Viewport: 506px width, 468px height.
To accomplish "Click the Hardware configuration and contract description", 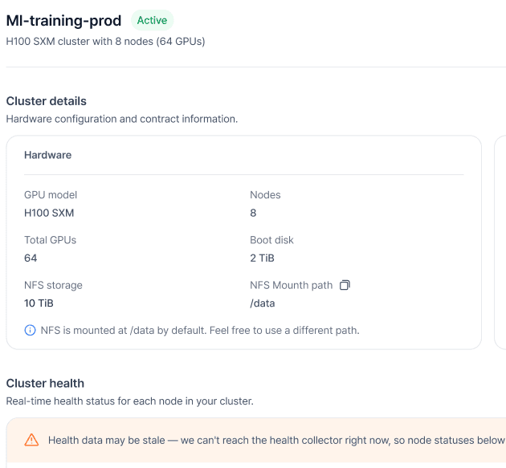I will (122, 119).
